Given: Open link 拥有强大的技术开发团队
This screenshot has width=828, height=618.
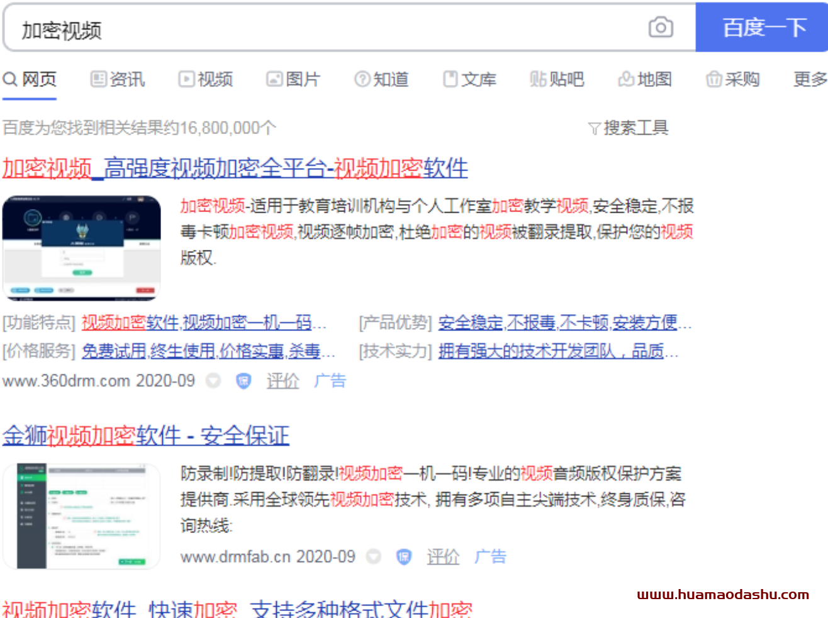Looking at the screenshot, I should click(x=557, y=351).
